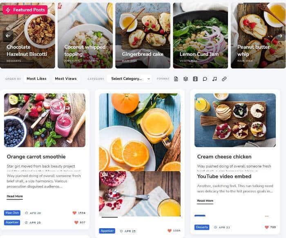The width and height of the screenshot is (286, 238).
Task: Go to previous featured post arrow
Action: (8, 36)
